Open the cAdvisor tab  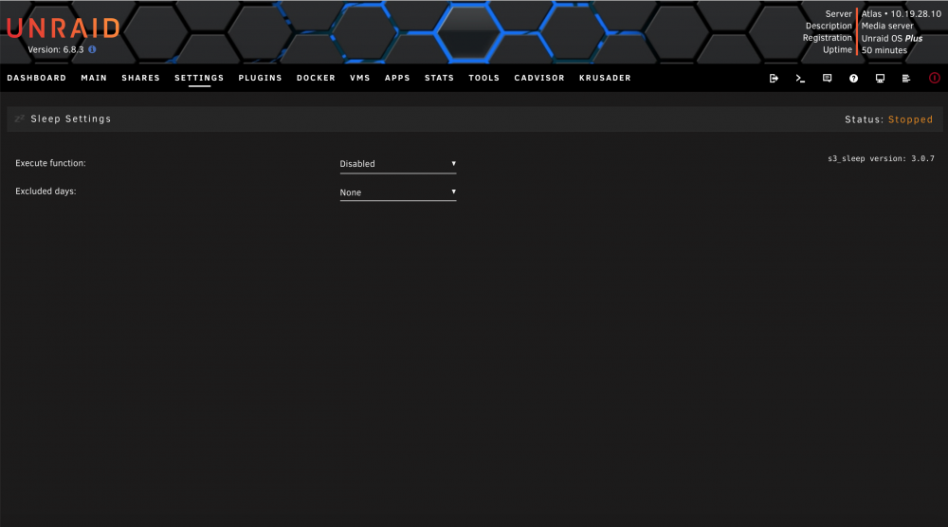pos(539,78)
